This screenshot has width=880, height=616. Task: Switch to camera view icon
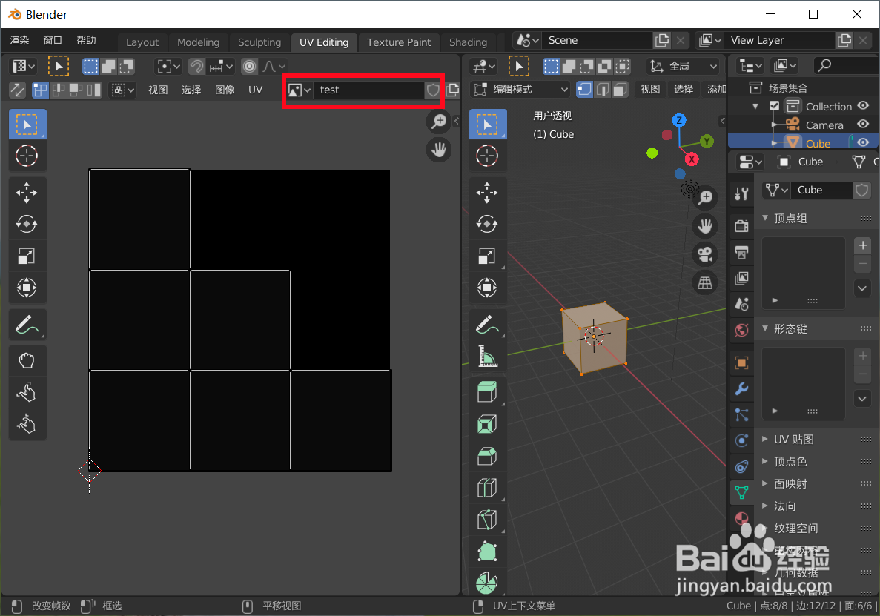pyautogui.click(x=706, y=254)
